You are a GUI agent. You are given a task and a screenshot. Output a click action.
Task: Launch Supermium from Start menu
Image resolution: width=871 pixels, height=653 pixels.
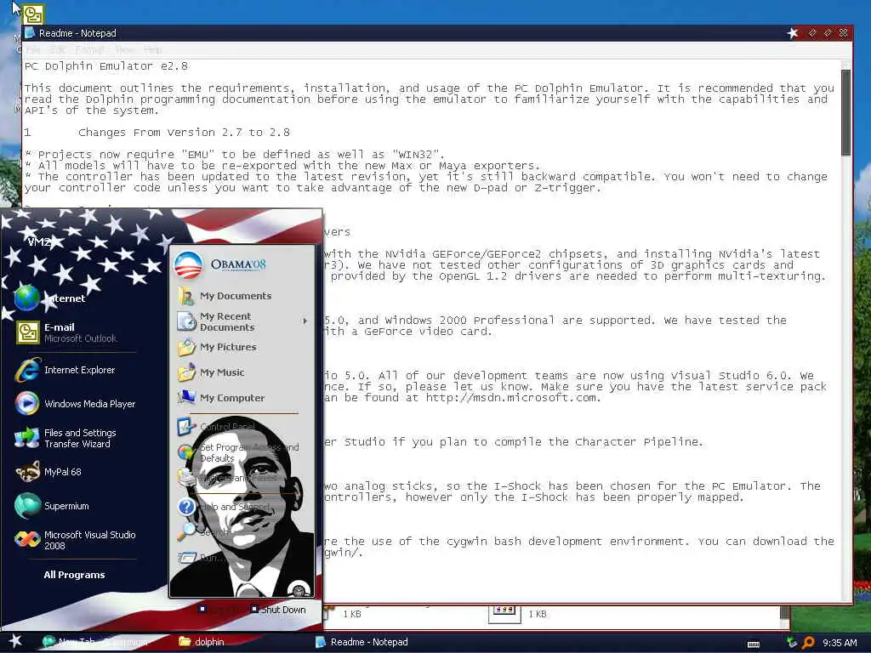52,506
